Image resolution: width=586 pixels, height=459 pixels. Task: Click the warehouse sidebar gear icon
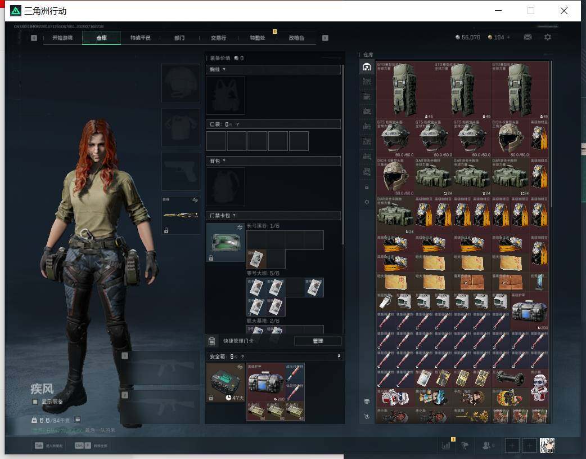point(367,202)
